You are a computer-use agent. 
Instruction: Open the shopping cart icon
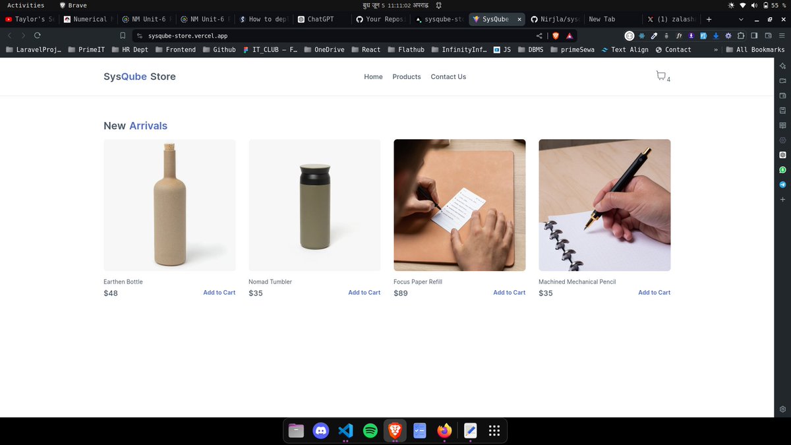tap(661, 76)
